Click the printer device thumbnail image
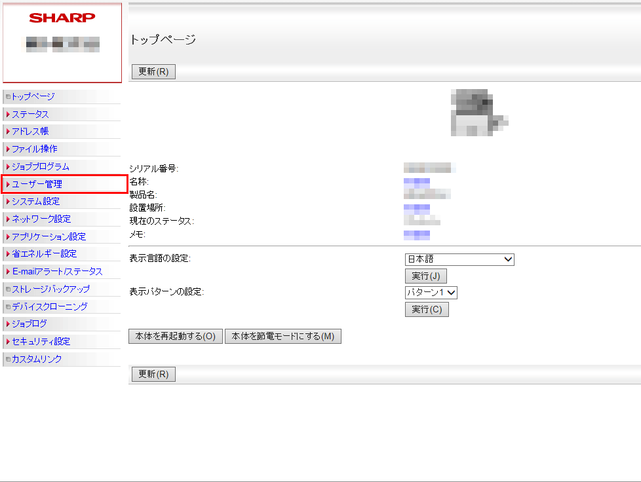641x482 pixels. (x=479, y=113)
